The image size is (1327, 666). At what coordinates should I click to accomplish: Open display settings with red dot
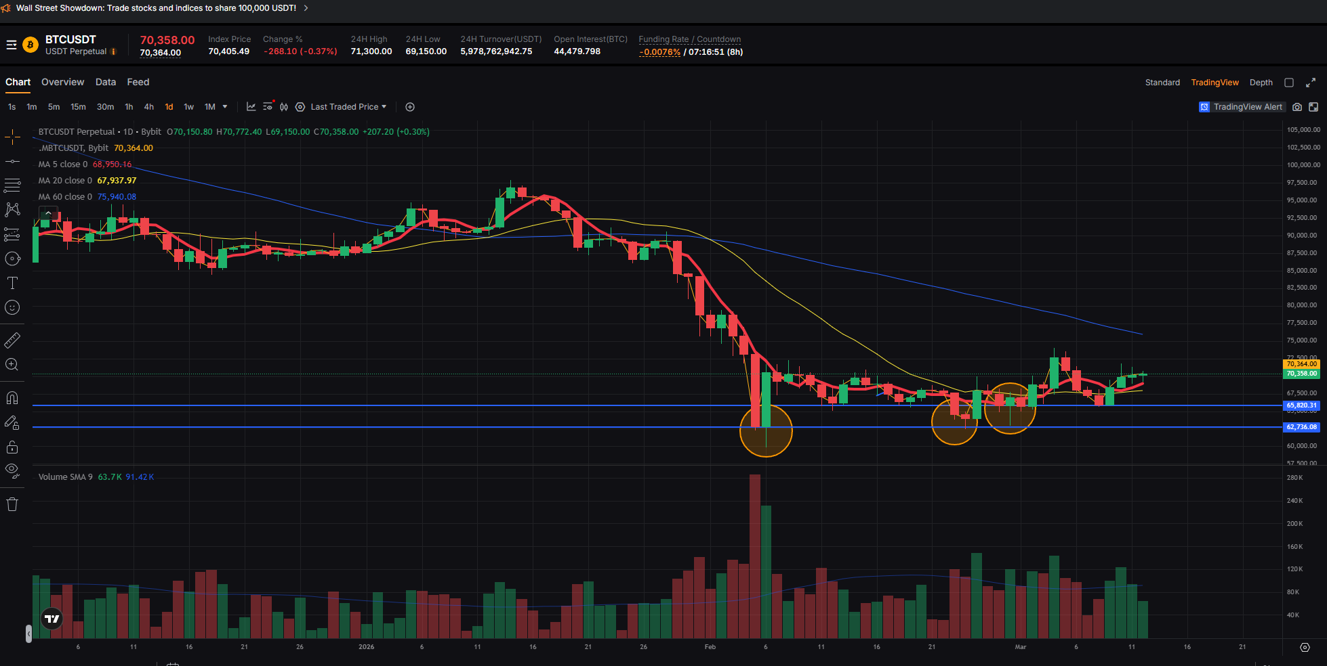coord(268,106)
